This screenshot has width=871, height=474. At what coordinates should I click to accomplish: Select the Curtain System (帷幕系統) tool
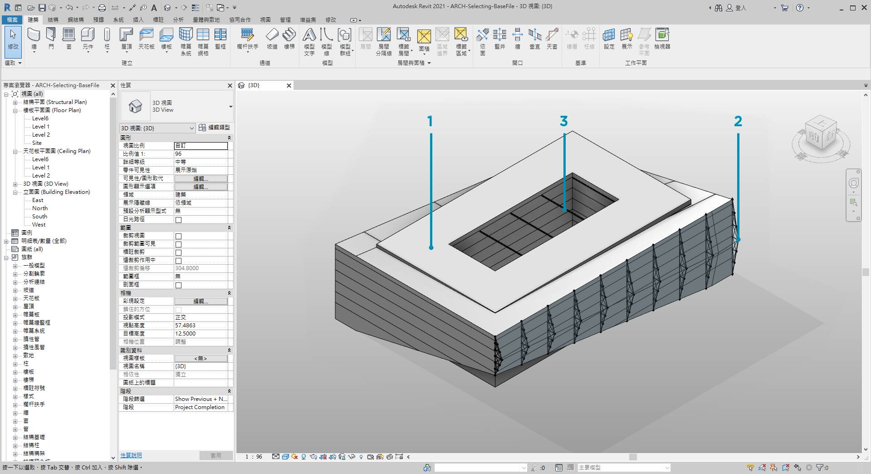pos(186,41)
